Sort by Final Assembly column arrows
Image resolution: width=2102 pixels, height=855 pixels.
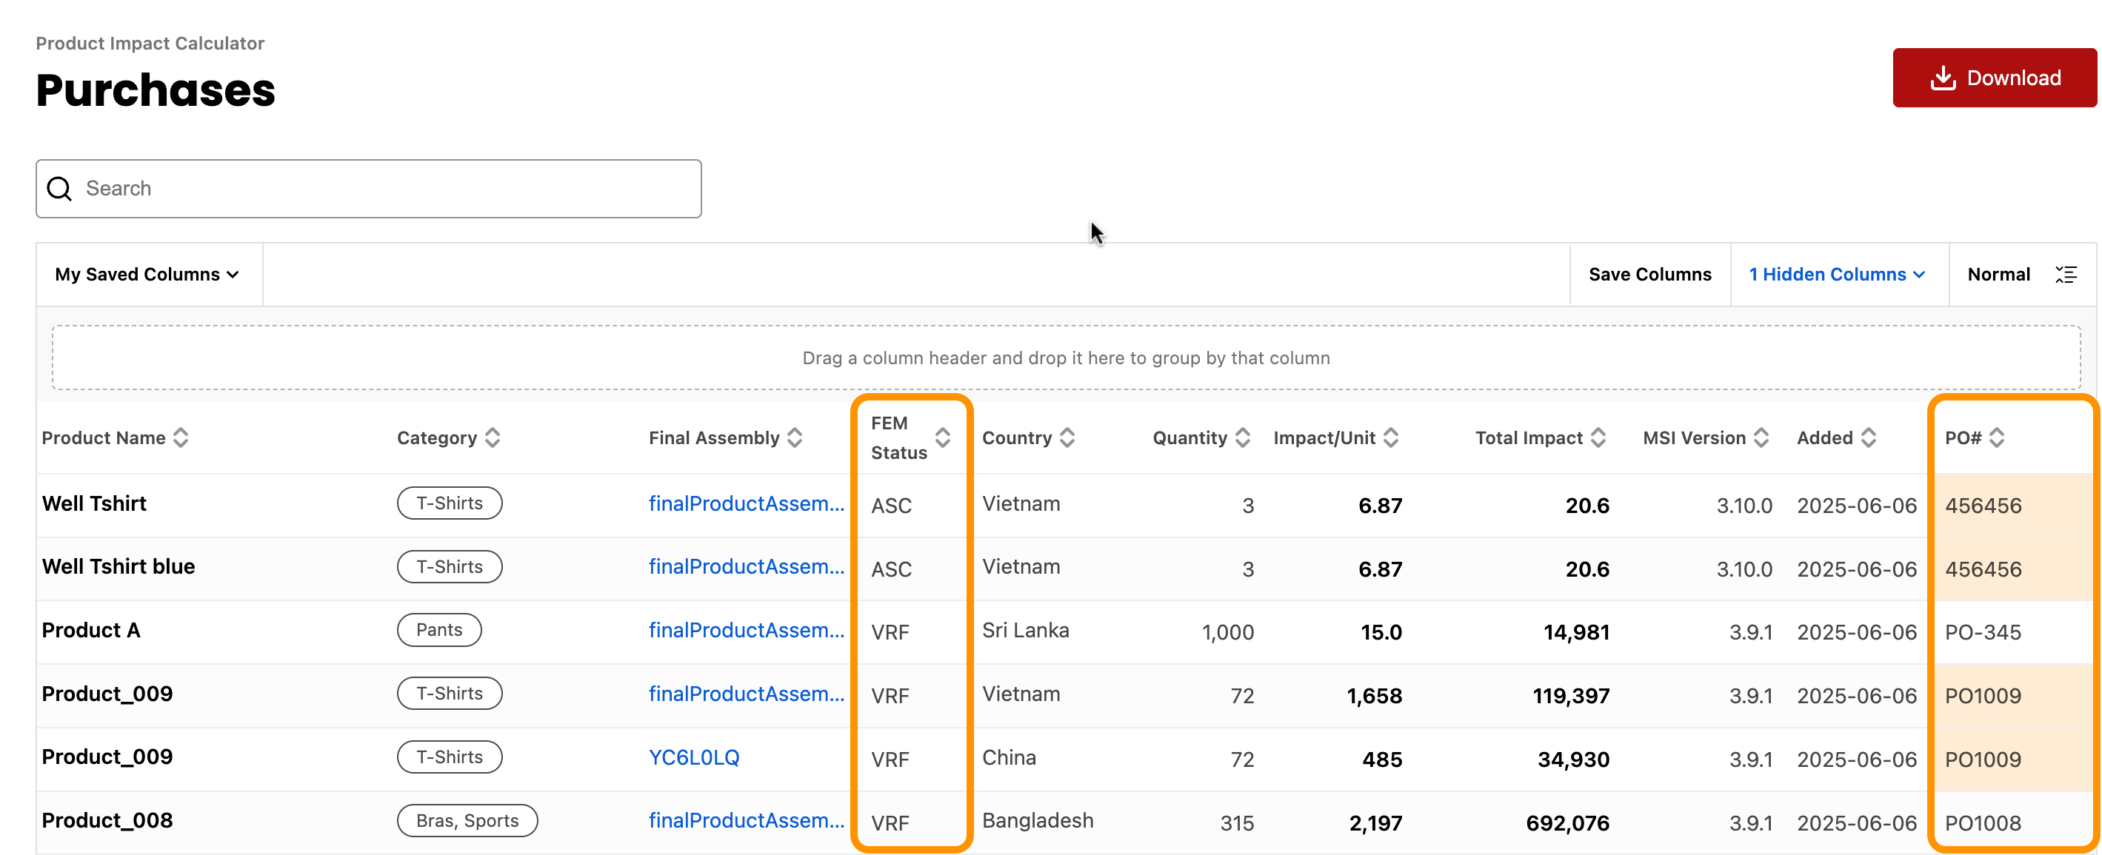click(795, 438)
